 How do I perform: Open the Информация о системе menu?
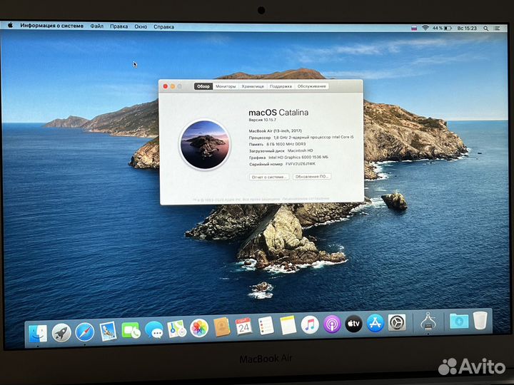52,26
